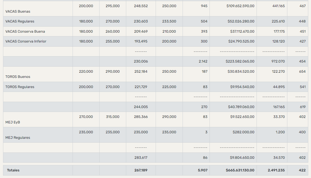Select the total count 5.907
This screenshot has height=178, width=311.
pyautogui.click(x=203, y=170)
